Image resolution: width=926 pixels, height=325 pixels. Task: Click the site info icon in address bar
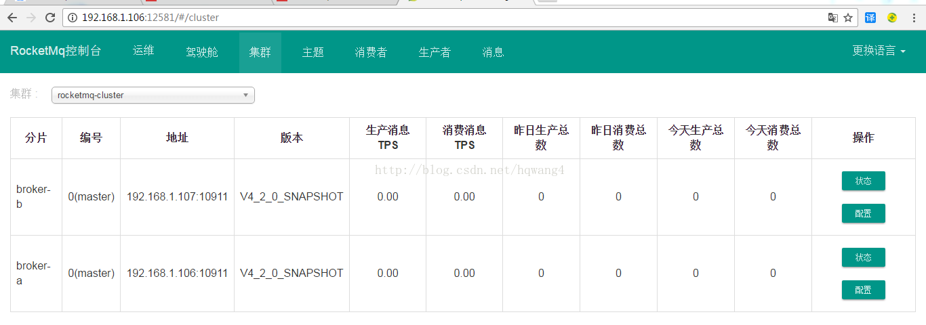tap(73, 18)
